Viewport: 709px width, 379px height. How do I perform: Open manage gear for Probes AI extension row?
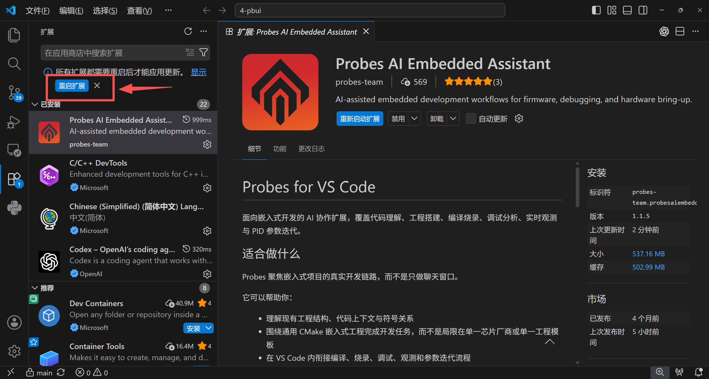tap(207, 144)
